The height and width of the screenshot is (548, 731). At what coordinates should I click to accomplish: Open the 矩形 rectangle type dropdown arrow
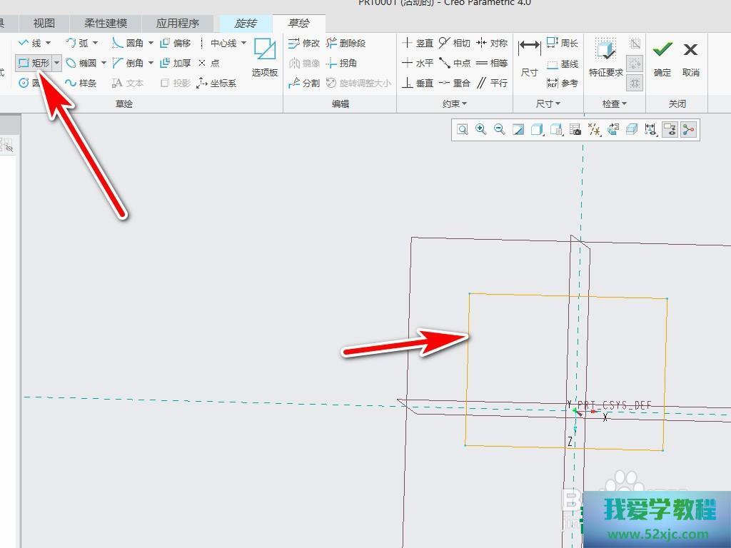(56, 63)
